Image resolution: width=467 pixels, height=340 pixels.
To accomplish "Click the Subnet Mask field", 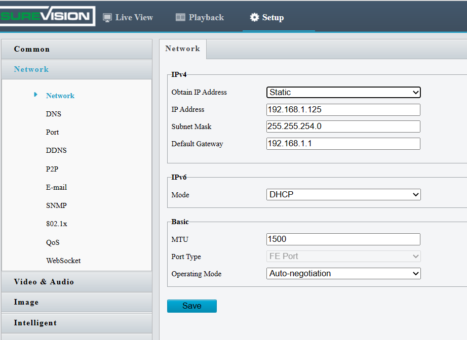I will point(343,126).
